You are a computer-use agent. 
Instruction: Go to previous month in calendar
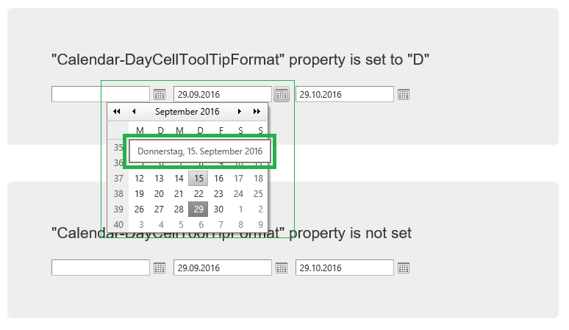tap(134, 112)
